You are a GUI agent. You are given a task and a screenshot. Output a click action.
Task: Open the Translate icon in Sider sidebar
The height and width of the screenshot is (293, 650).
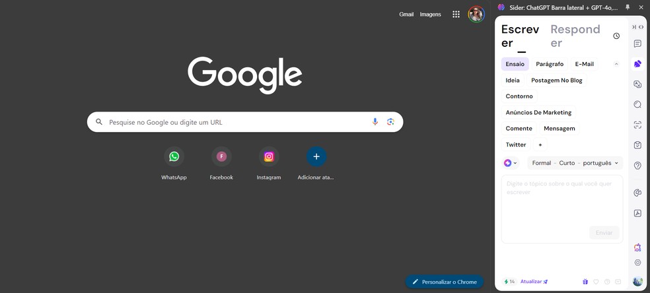click(x=637, y=84)
